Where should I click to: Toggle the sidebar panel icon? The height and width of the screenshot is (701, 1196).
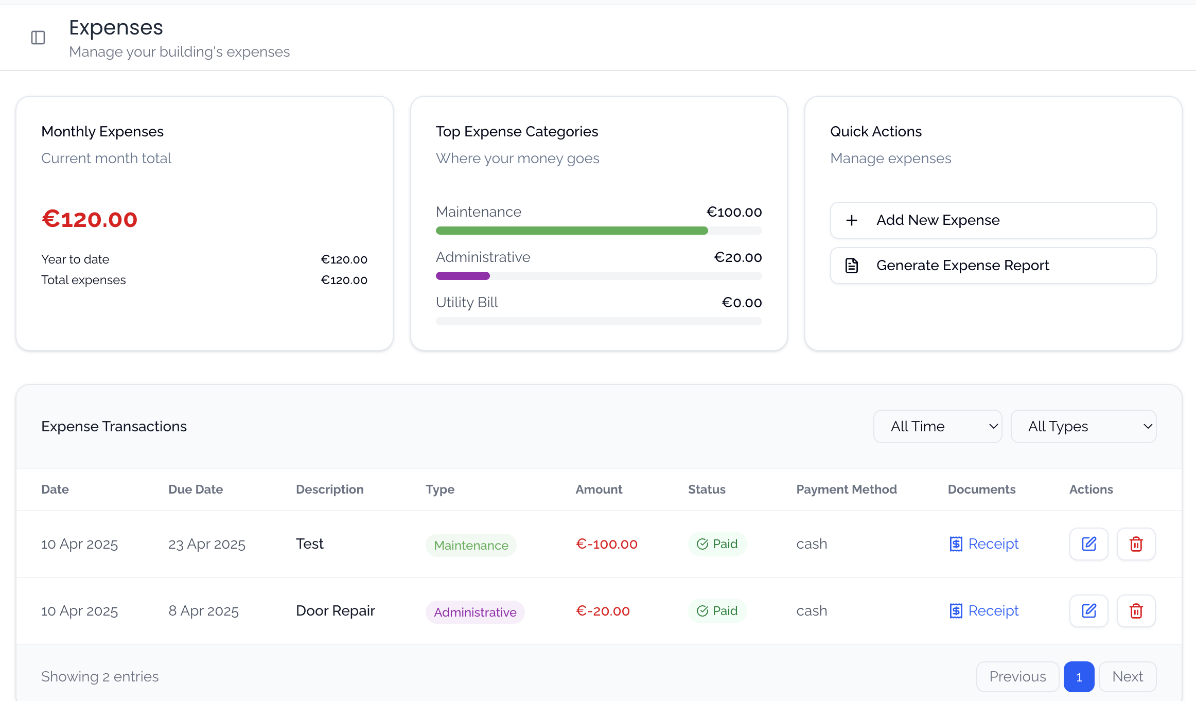(38, 38)
